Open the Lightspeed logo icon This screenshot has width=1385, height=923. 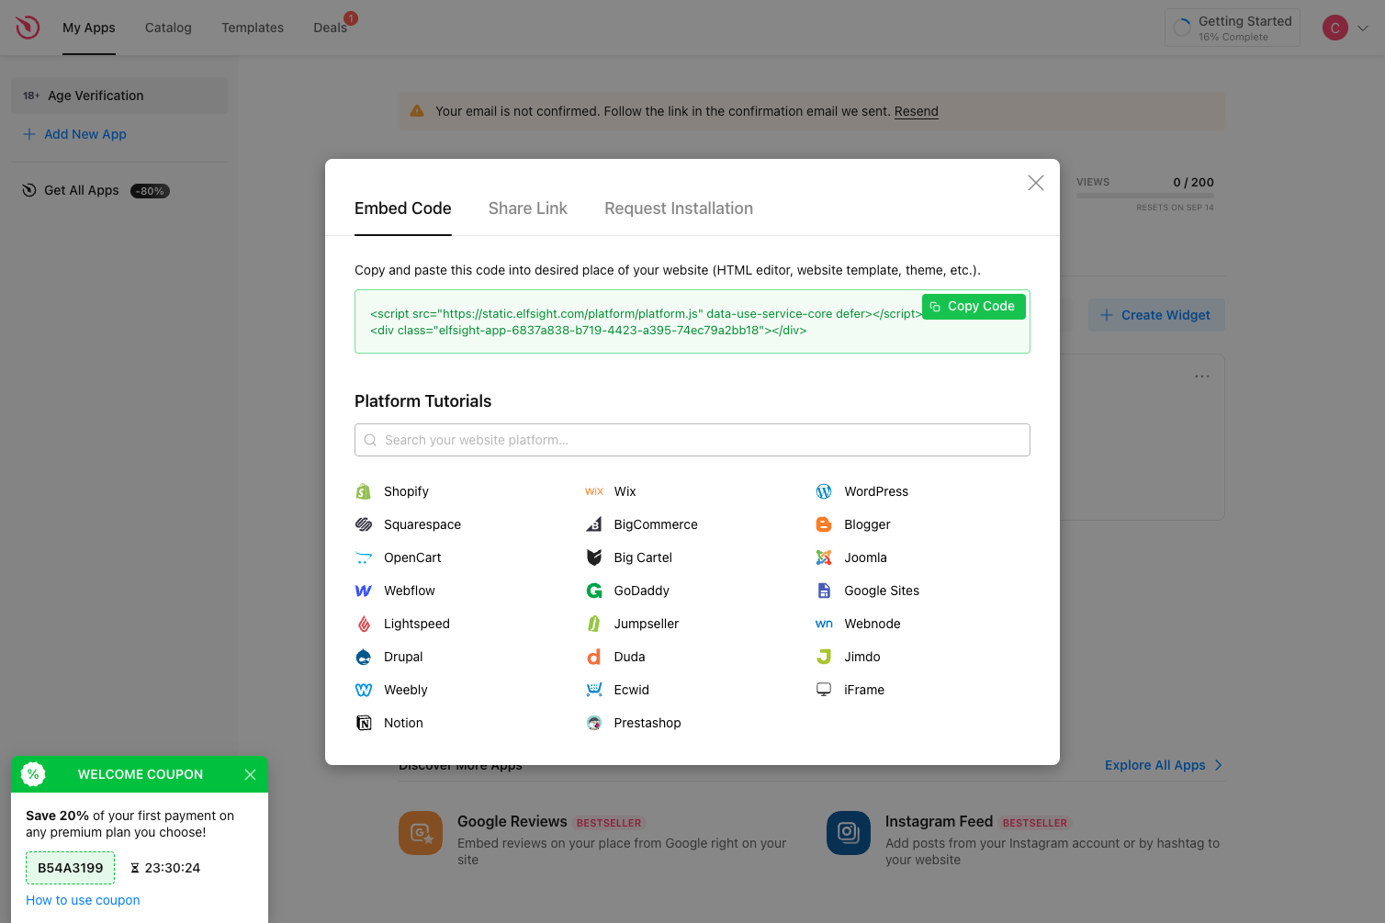point(364,624)
